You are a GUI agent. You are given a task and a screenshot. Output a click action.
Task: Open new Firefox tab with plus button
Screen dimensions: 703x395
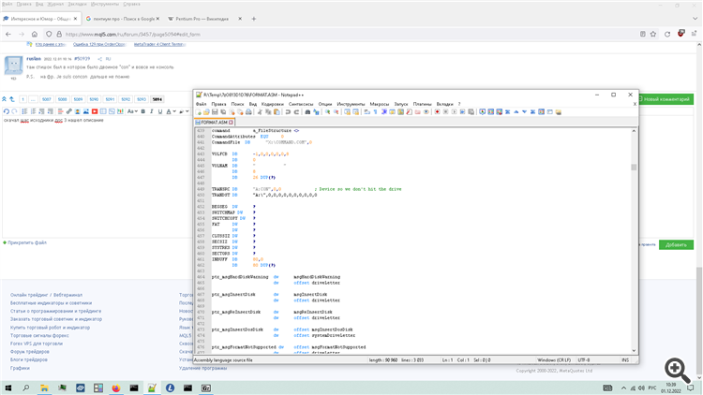(254, 19)
